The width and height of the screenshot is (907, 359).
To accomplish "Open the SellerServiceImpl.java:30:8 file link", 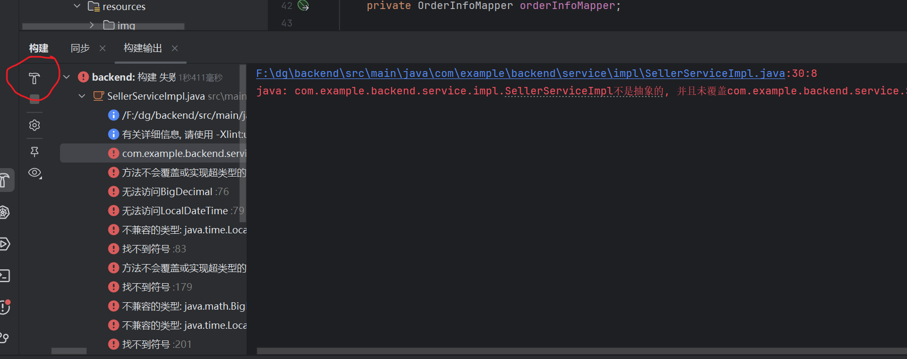I will [x=520, y=73].
